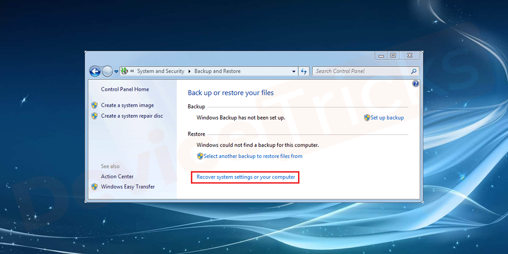Open Help via the question mark icon
508x254 pixels.
pos(415,84)
